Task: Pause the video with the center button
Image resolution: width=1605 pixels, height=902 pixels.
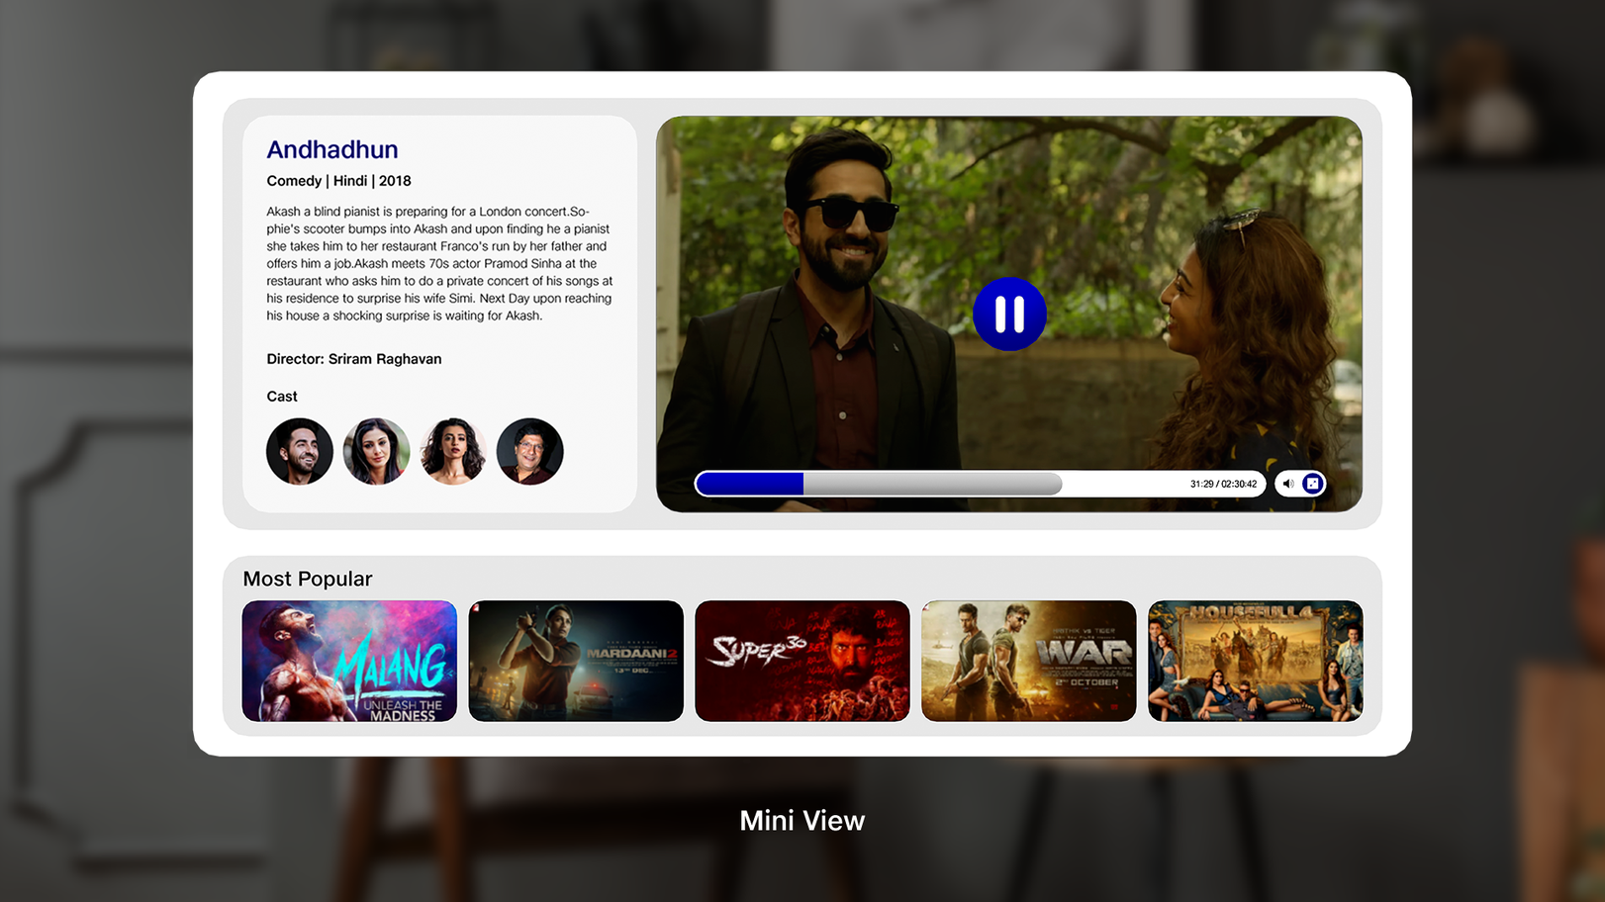Action: point(1008,315)
